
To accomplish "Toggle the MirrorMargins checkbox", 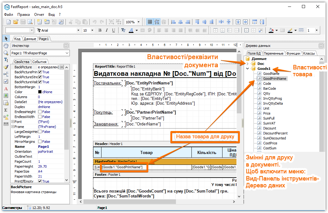I will tap(40, 142).
